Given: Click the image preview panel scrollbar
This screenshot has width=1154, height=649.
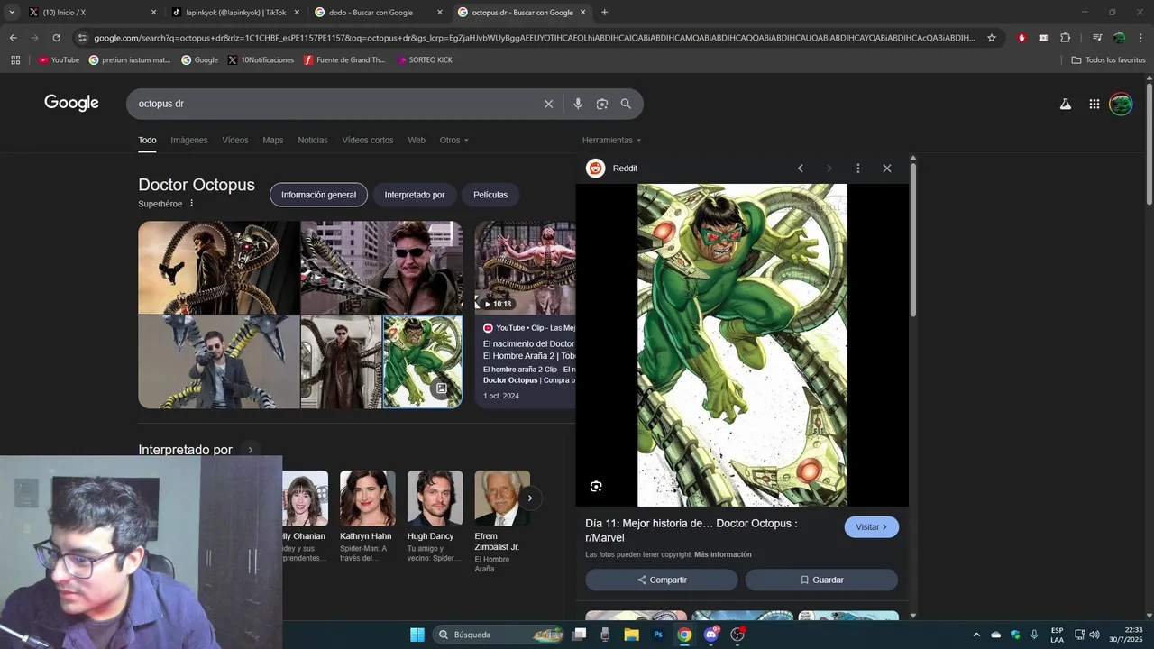Looking at the screenshot, I should pyautogui.click(x=913, y=239).
